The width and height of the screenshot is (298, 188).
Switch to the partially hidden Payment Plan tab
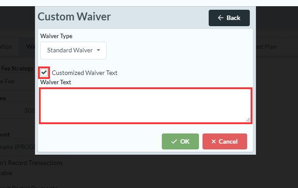click(x=267, y=47)
